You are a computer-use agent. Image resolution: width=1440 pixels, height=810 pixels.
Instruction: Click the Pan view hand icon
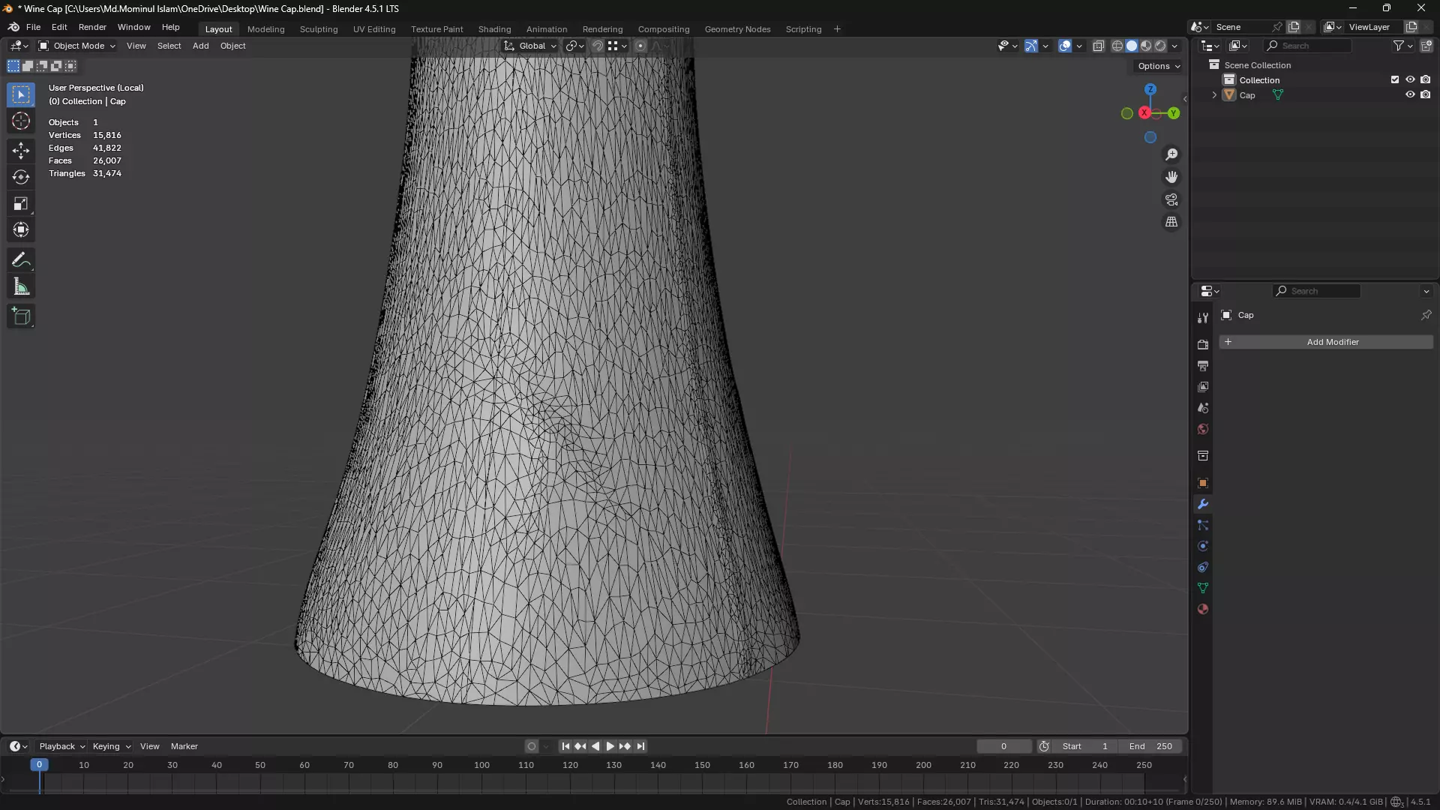click(x=1171, y=177)
